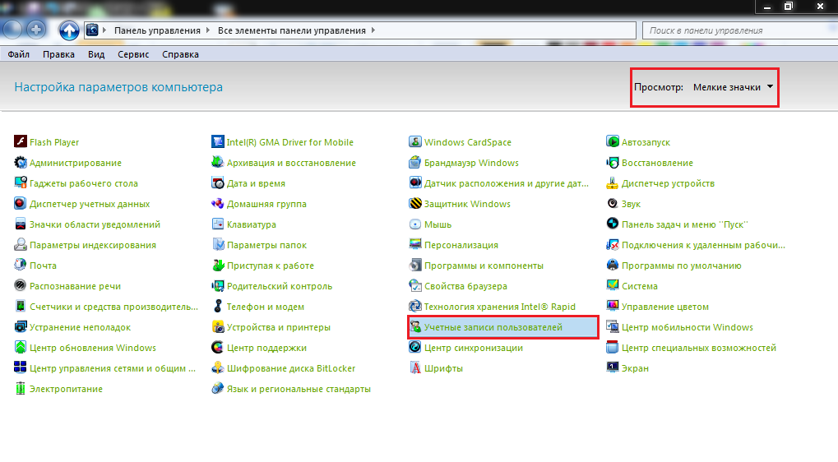The width and height of the screenshot is (838, 462).
Task: Open the Сервис menu
Action: (133, 54)
